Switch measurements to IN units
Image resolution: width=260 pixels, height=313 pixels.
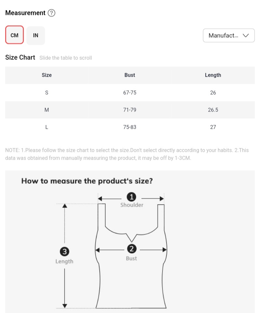coord(36,35)
